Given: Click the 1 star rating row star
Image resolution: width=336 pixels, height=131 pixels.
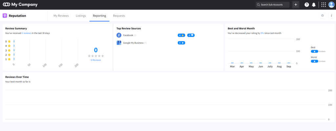Looking at the screenshot, I should [x=9, y=59].
